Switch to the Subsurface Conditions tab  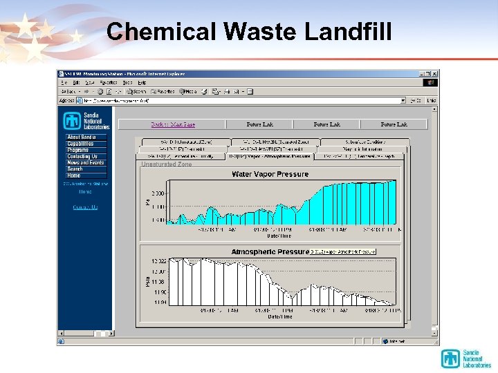[x=365, y=142]
